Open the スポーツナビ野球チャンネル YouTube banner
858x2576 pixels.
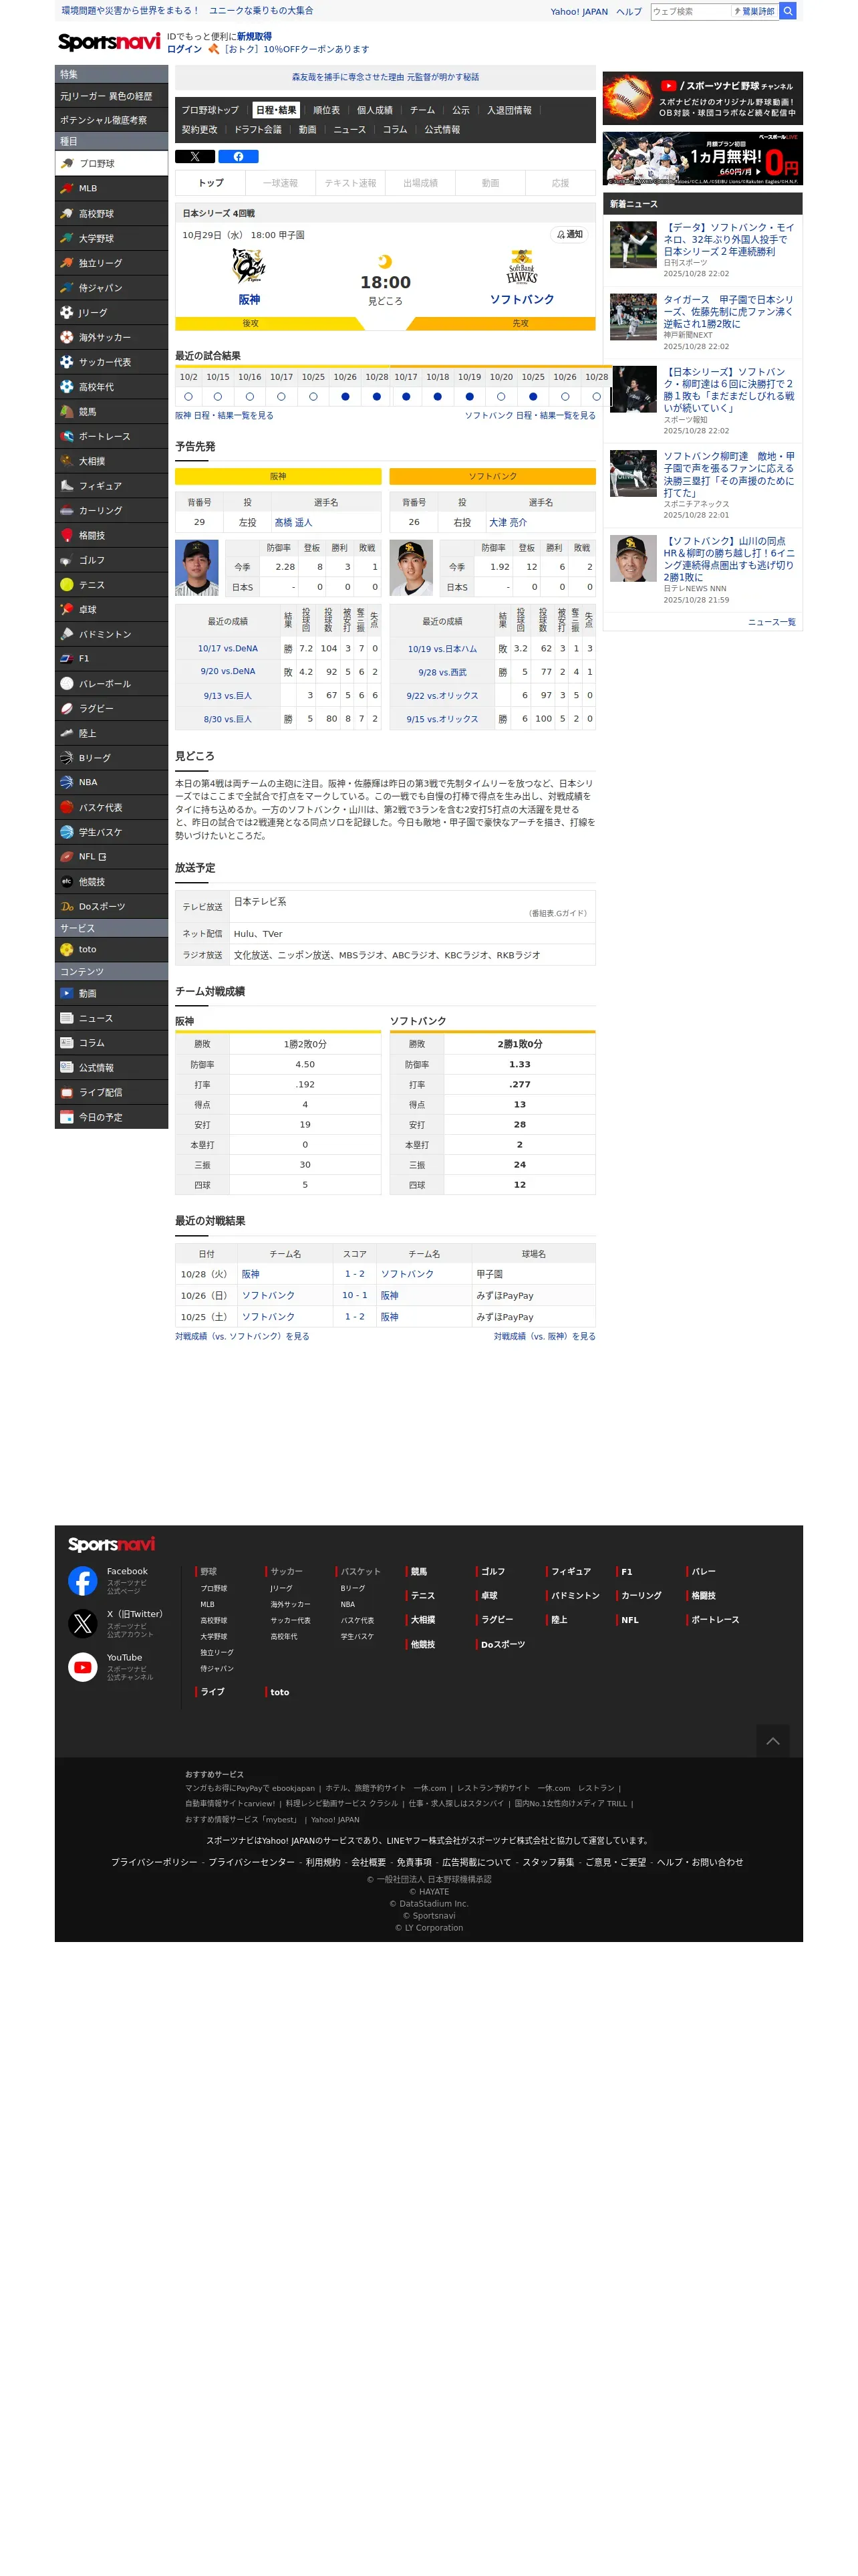point(702,97)
